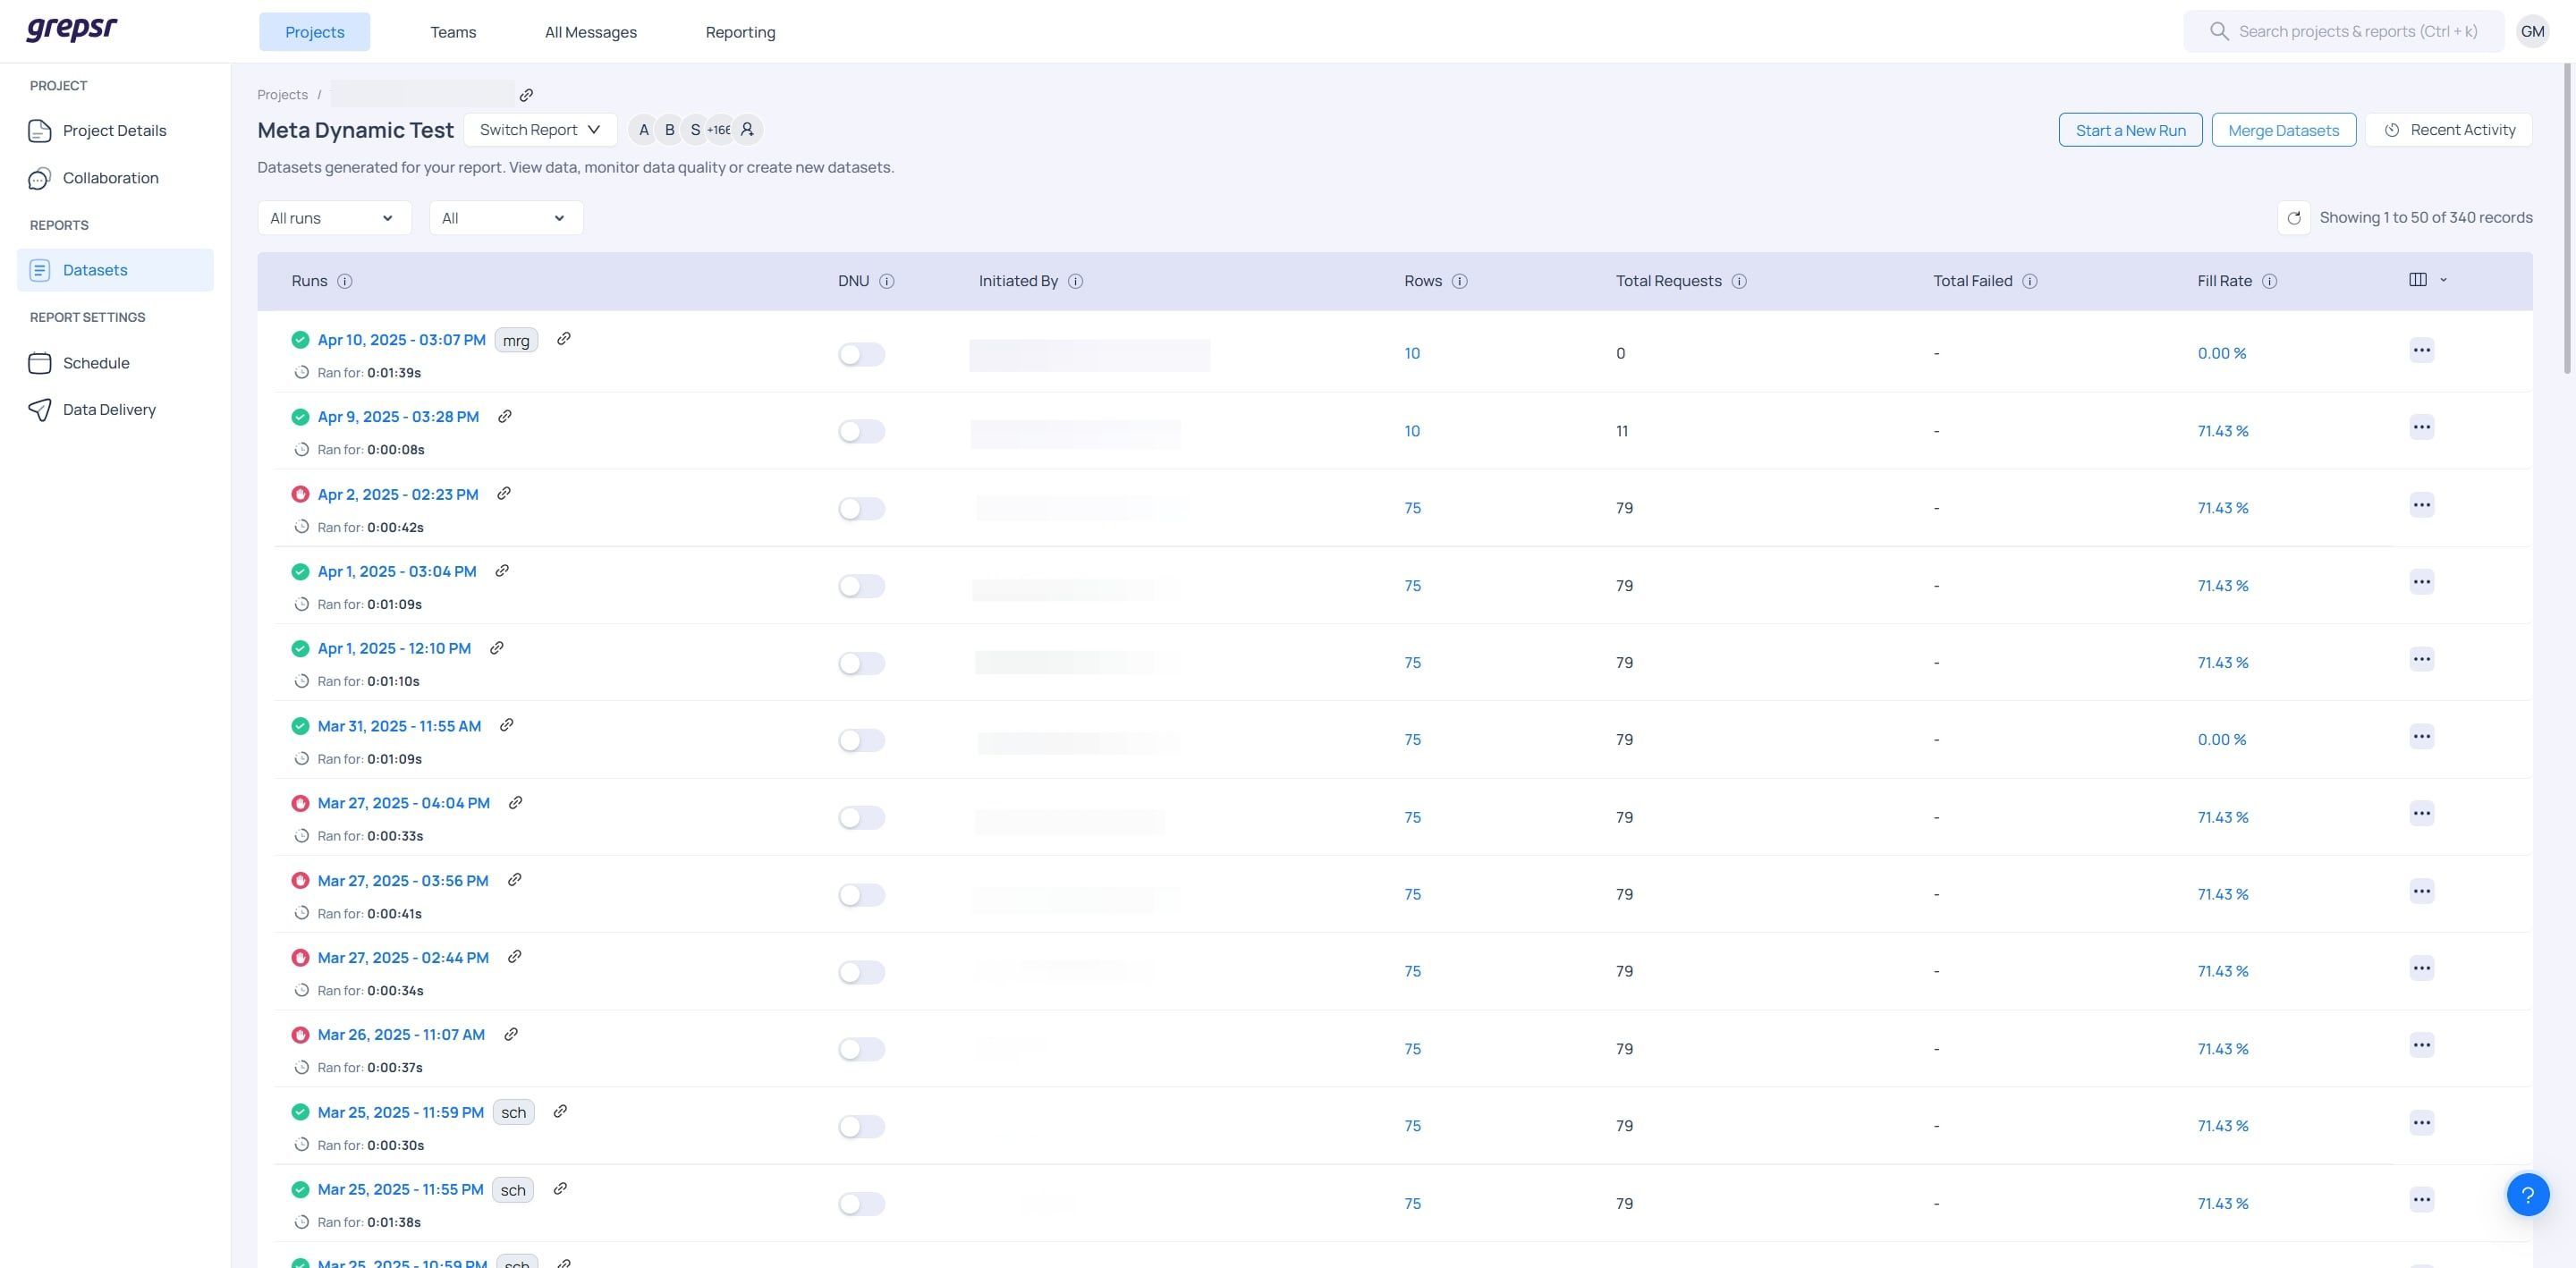This screenshot has height=1268, width=2576.
Task: Click Projects breadcrumb link
Action: coord(282,95)
